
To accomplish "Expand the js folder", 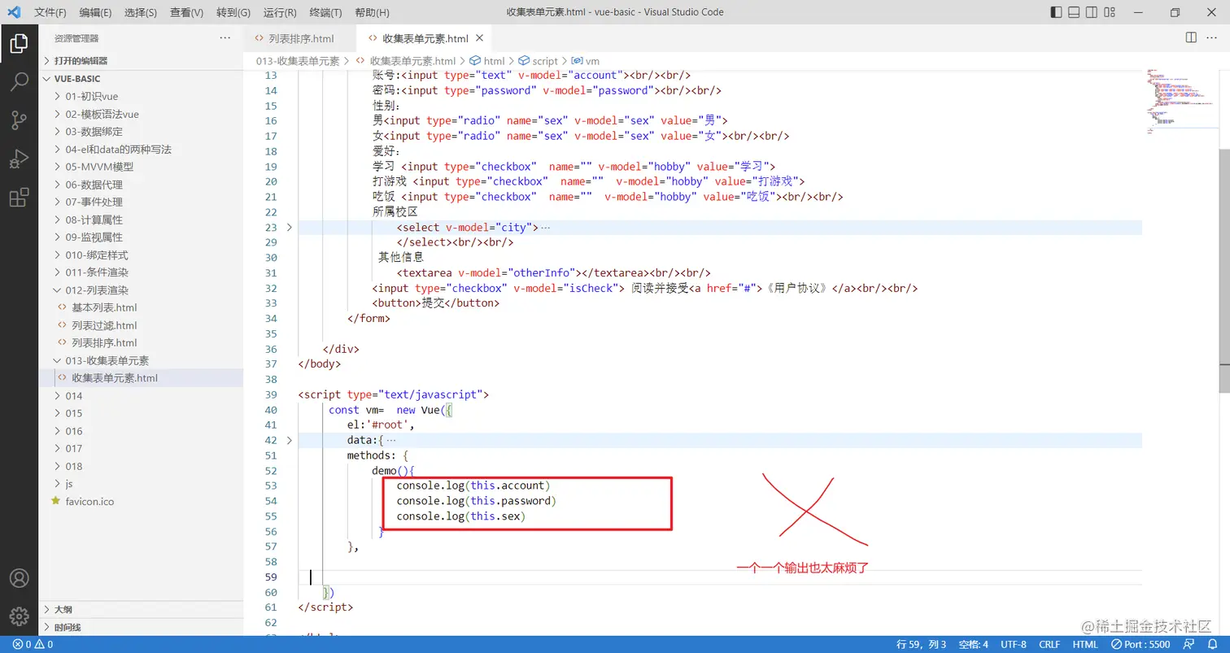I will 141,484.
